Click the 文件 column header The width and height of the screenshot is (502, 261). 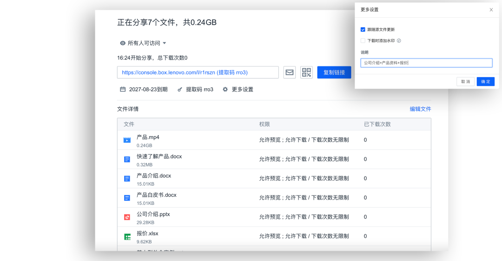[x=129, y=124]
